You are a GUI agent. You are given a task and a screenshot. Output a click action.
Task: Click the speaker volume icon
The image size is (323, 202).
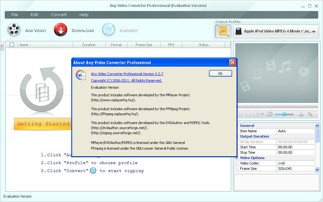(269, 114)
